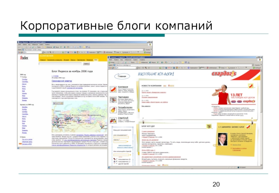Open the Google search box dropdown in Yandex window
This screenshot has height=193, width=279.
[43, 52]
